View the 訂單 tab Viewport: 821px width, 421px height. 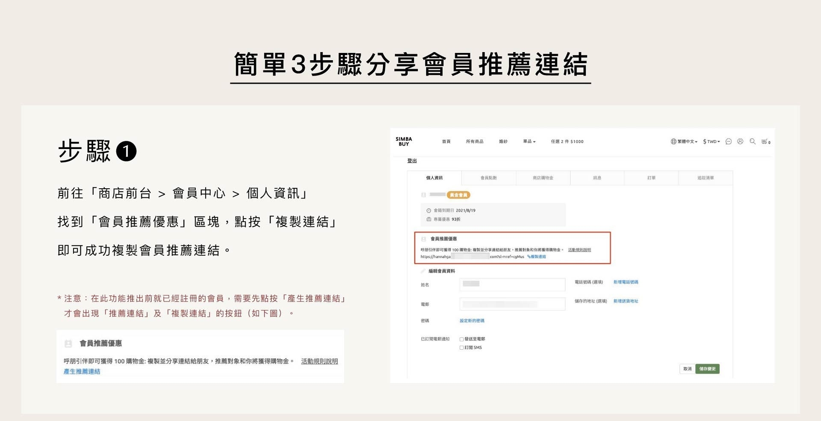tap(651, 178)
